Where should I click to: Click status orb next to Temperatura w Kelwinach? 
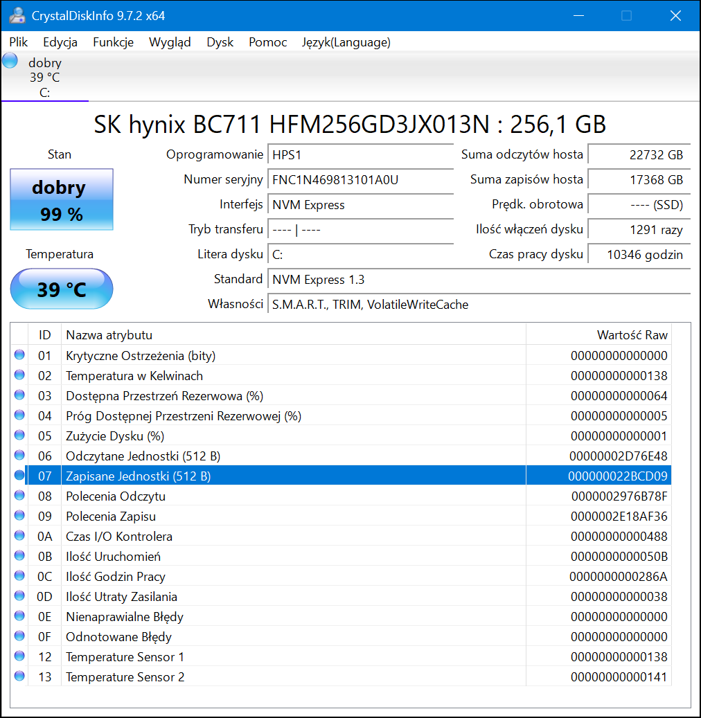click(19, 375)
